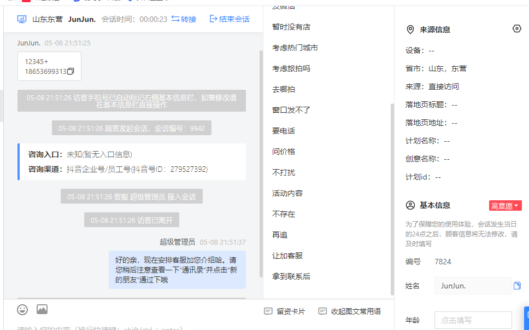End the conversation with 结束会话

(230, 19)
